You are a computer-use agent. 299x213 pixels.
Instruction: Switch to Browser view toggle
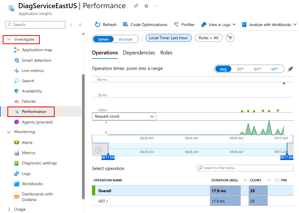click(x=126, y=39)
